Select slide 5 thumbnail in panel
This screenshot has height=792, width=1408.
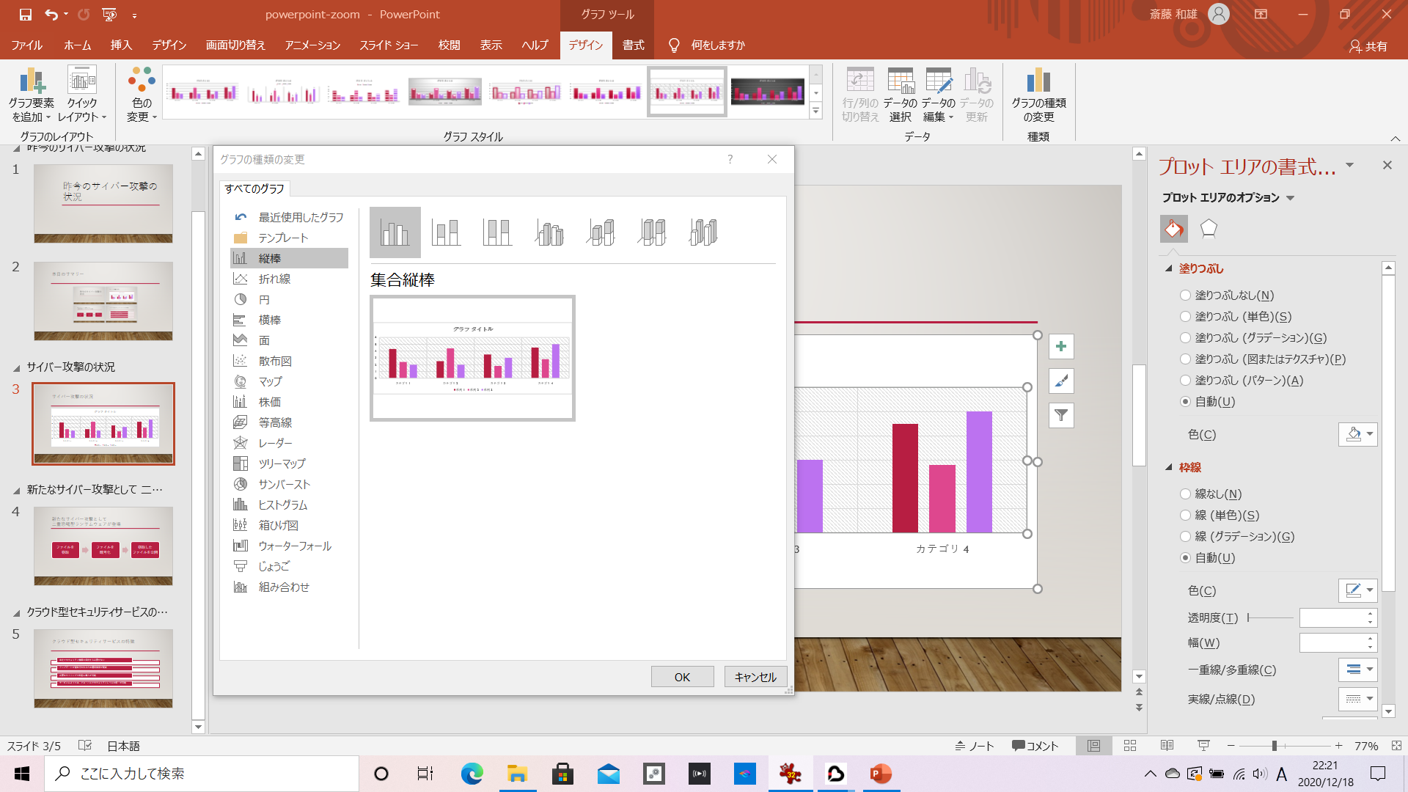click(103, 668)
